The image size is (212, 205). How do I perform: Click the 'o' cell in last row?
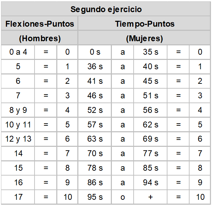pyautogui.click(x=123, y=197)
